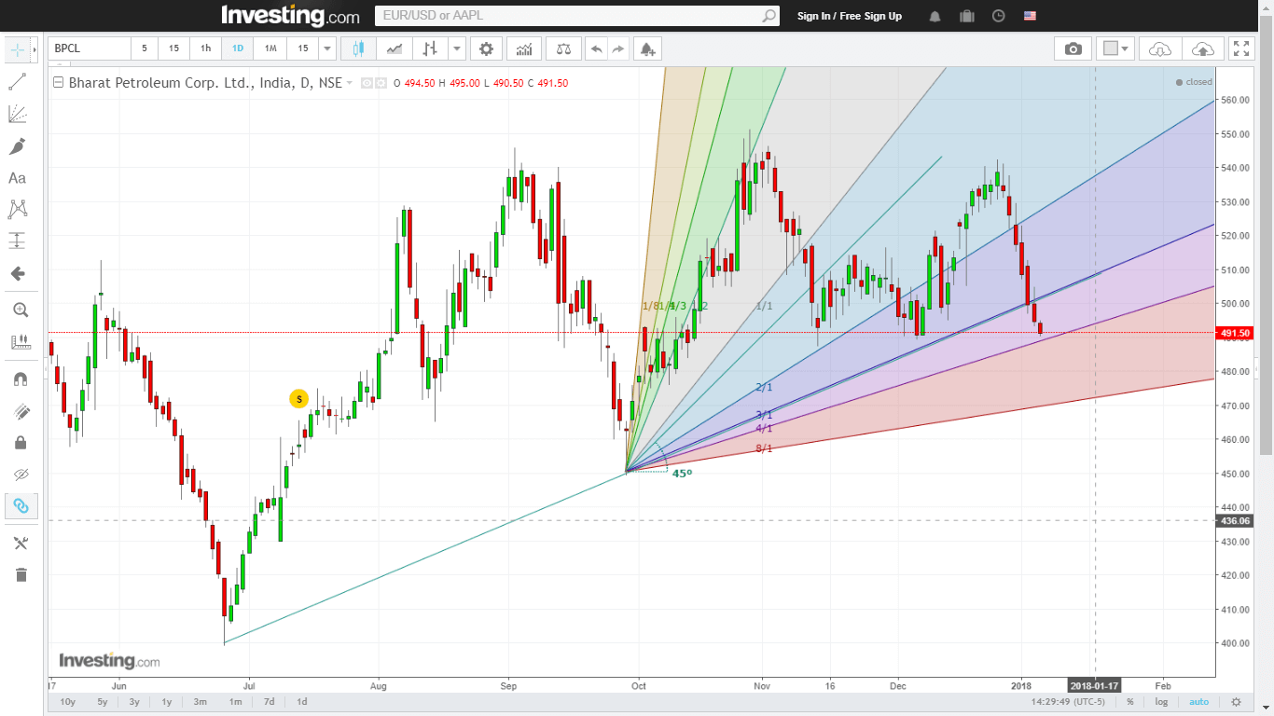1274x716 pixels.
Task: Toggle lock all drawing tools
Action: click(21, 443)
